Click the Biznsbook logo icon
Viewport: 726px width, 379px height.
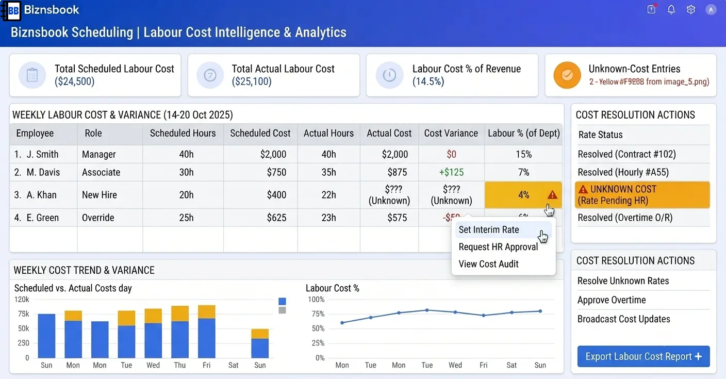point(11,10)
